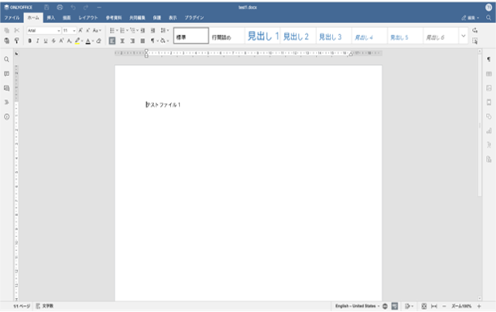
Task: Toggle strikethrough formatting
Action: [54, 41]
